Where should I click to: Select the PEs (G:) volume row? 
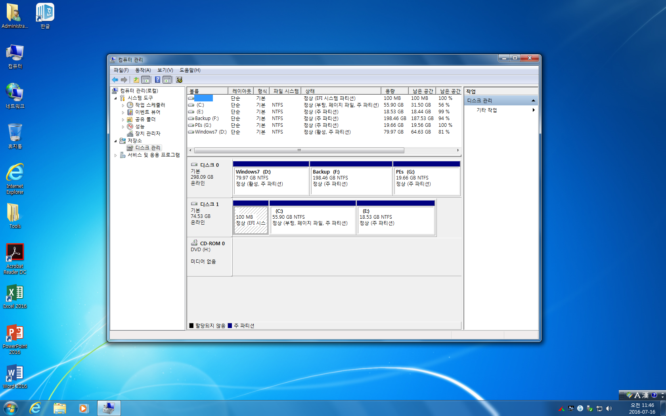pyautogui.click(x=324, y=125)
